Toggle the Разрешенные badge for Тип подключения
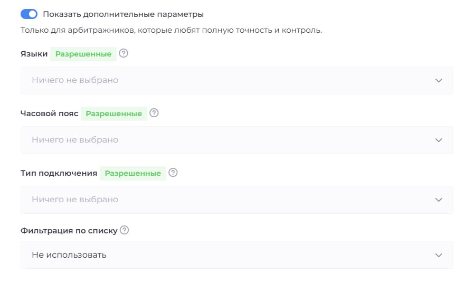This screenshot has width=474, height=283. pos(133,173)
